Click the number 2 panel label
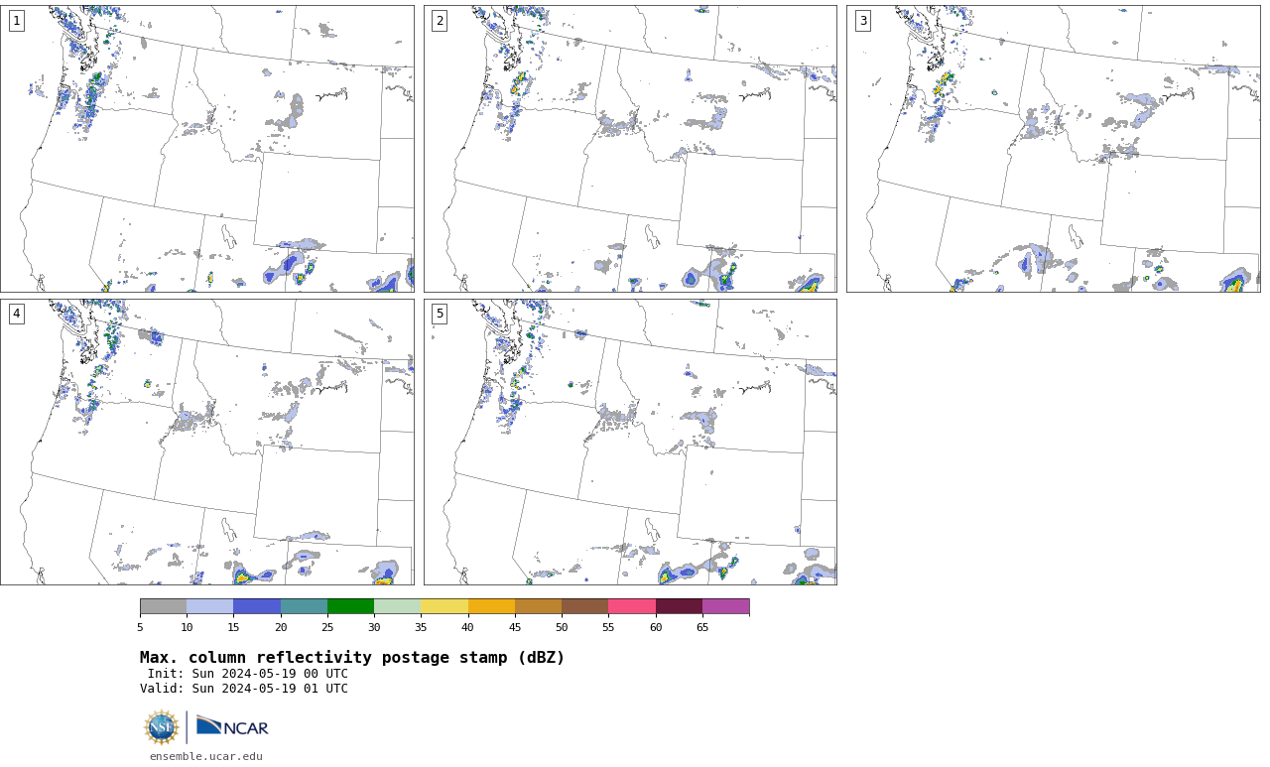 point(440,21)
